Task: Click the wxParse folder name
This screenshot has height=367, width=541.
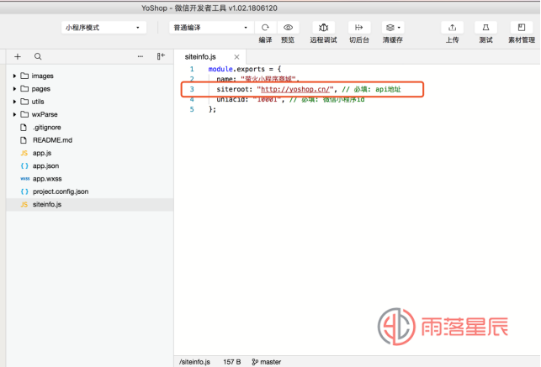Action: click(45, 114)
